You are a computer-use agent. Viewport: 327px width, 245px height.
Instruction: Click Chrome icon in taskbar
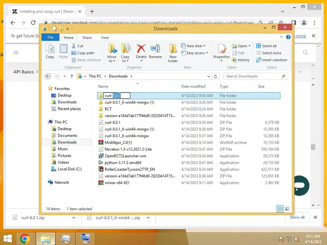pos(25,239)
